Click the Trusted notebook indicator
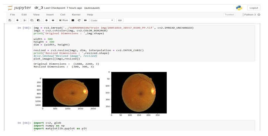Viewport: 268px width, 136px height. coord(229,15)
